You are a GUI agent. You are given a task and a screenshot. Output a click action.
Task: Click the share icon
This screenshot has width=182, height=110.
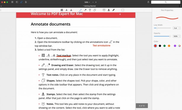(148, 2)
